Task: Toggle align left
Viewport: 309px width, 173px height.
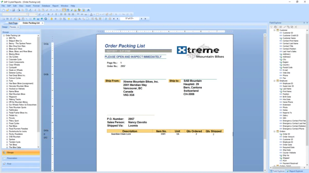Action: [x=61, y=14]
